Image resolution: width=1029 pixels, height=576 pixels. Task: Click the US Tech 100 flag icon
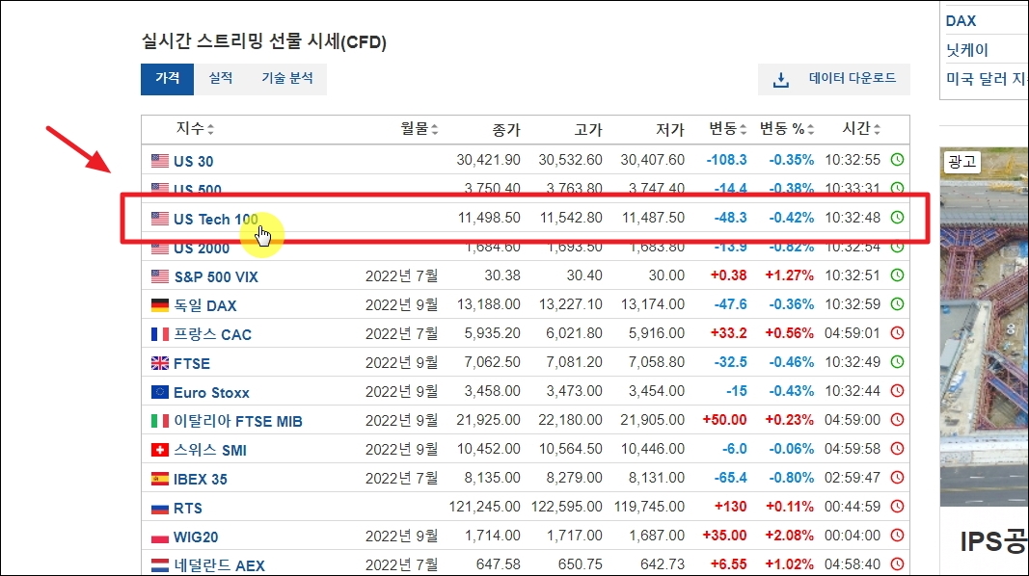click(x=159, y=219)
